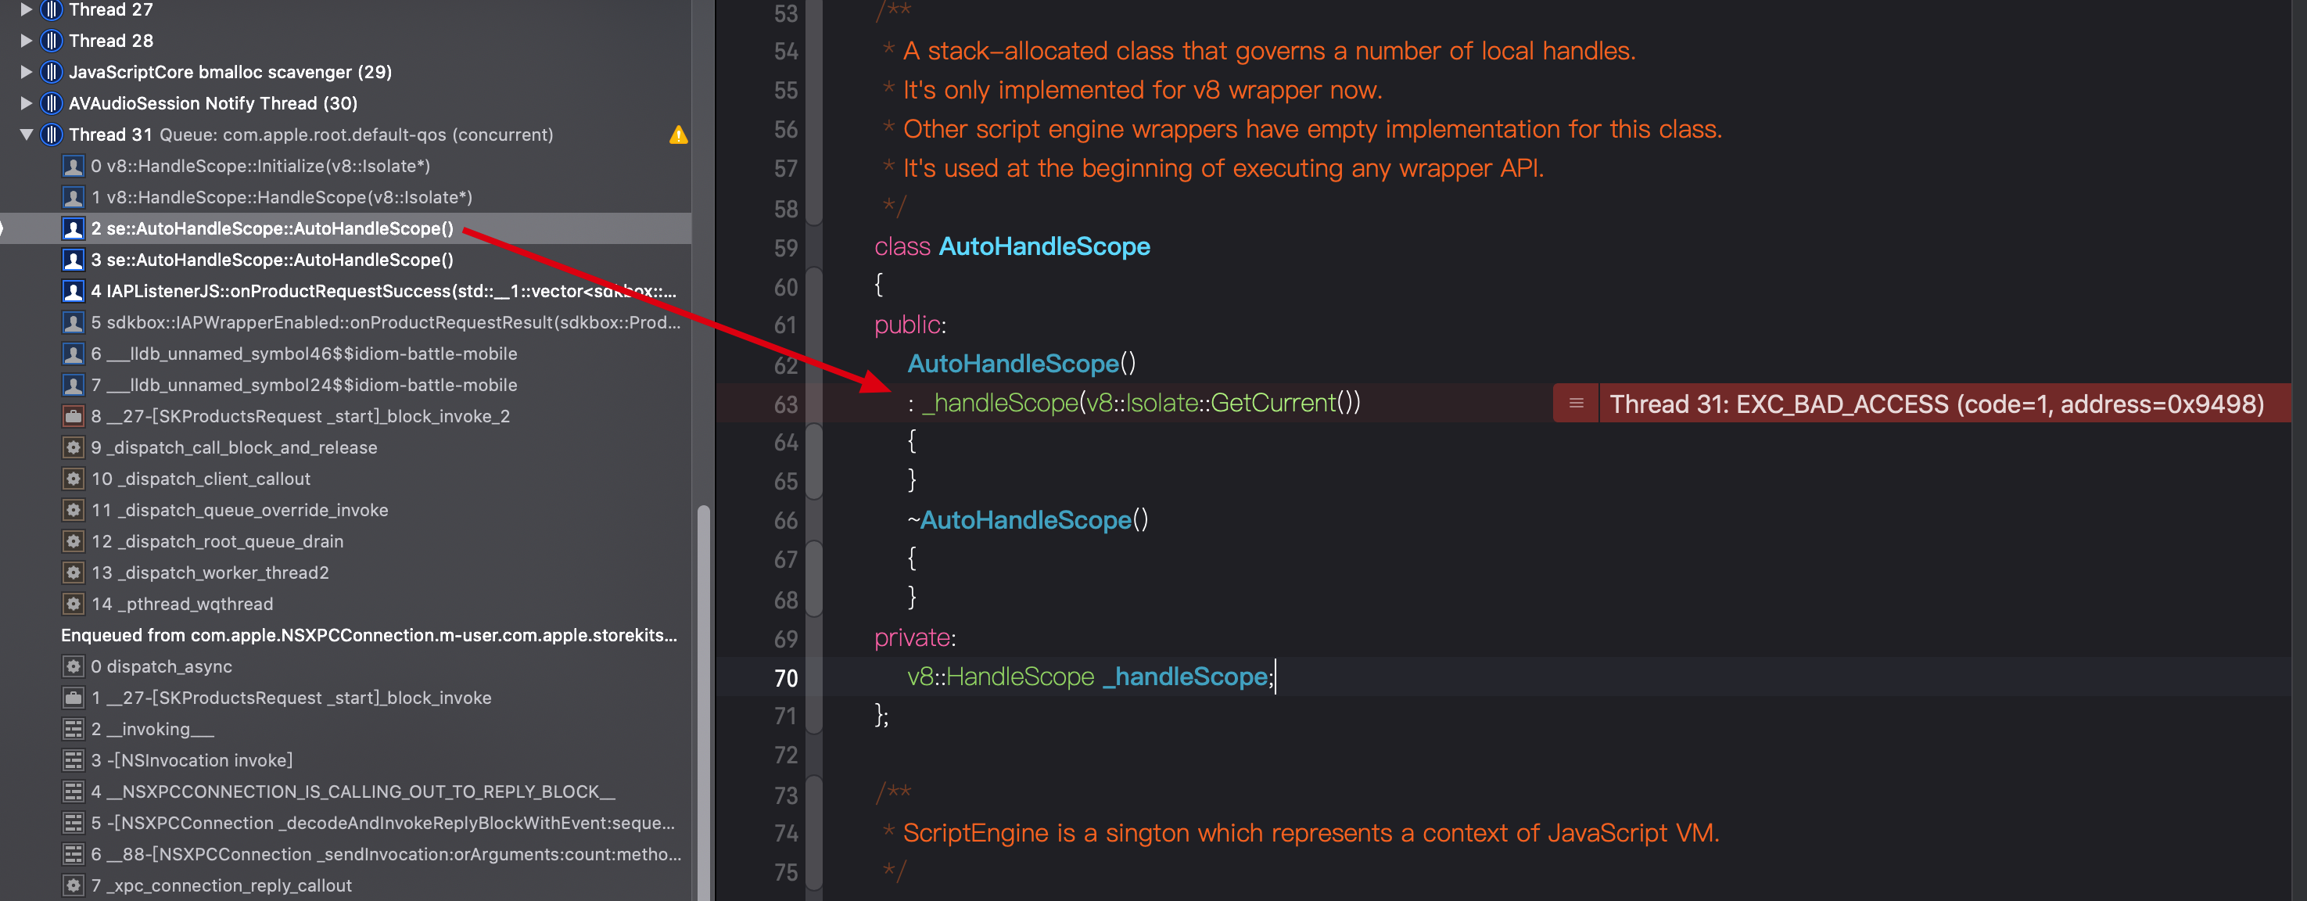Click the error details icon beside EXC_BAD_ACCESS
This screenshot has width=2307, height=901.
pos(1575,404)
